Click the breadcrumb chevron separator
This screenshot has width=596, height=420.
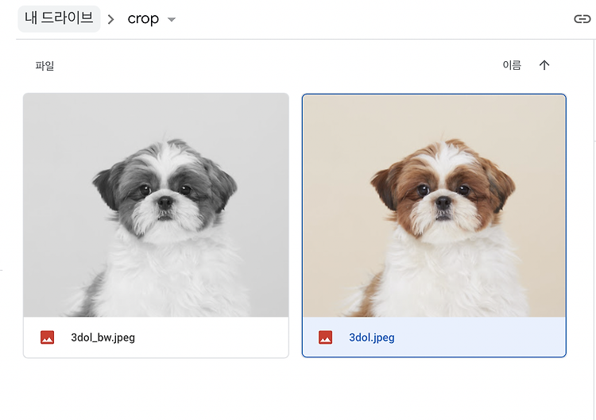tap(110, 19)
